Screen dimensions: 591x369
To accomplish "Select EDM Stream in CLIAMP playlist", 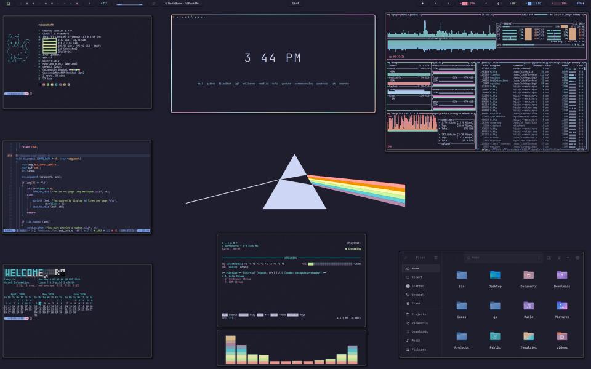I will [234, 282].
